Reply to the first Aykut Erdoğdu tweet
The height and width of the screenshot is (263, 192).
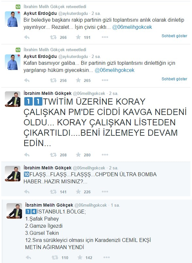(27, 37)
